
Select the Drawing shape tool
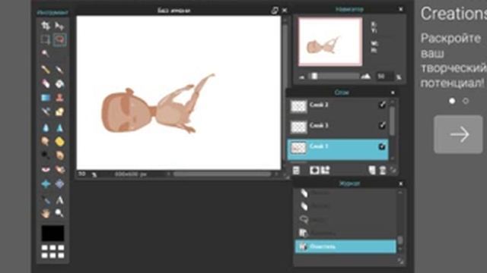(59, 111)
